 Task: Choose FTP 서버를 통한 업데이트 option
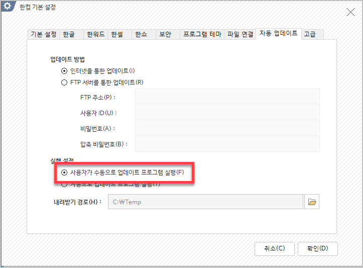pyautogui.click(x=64, y=82)
